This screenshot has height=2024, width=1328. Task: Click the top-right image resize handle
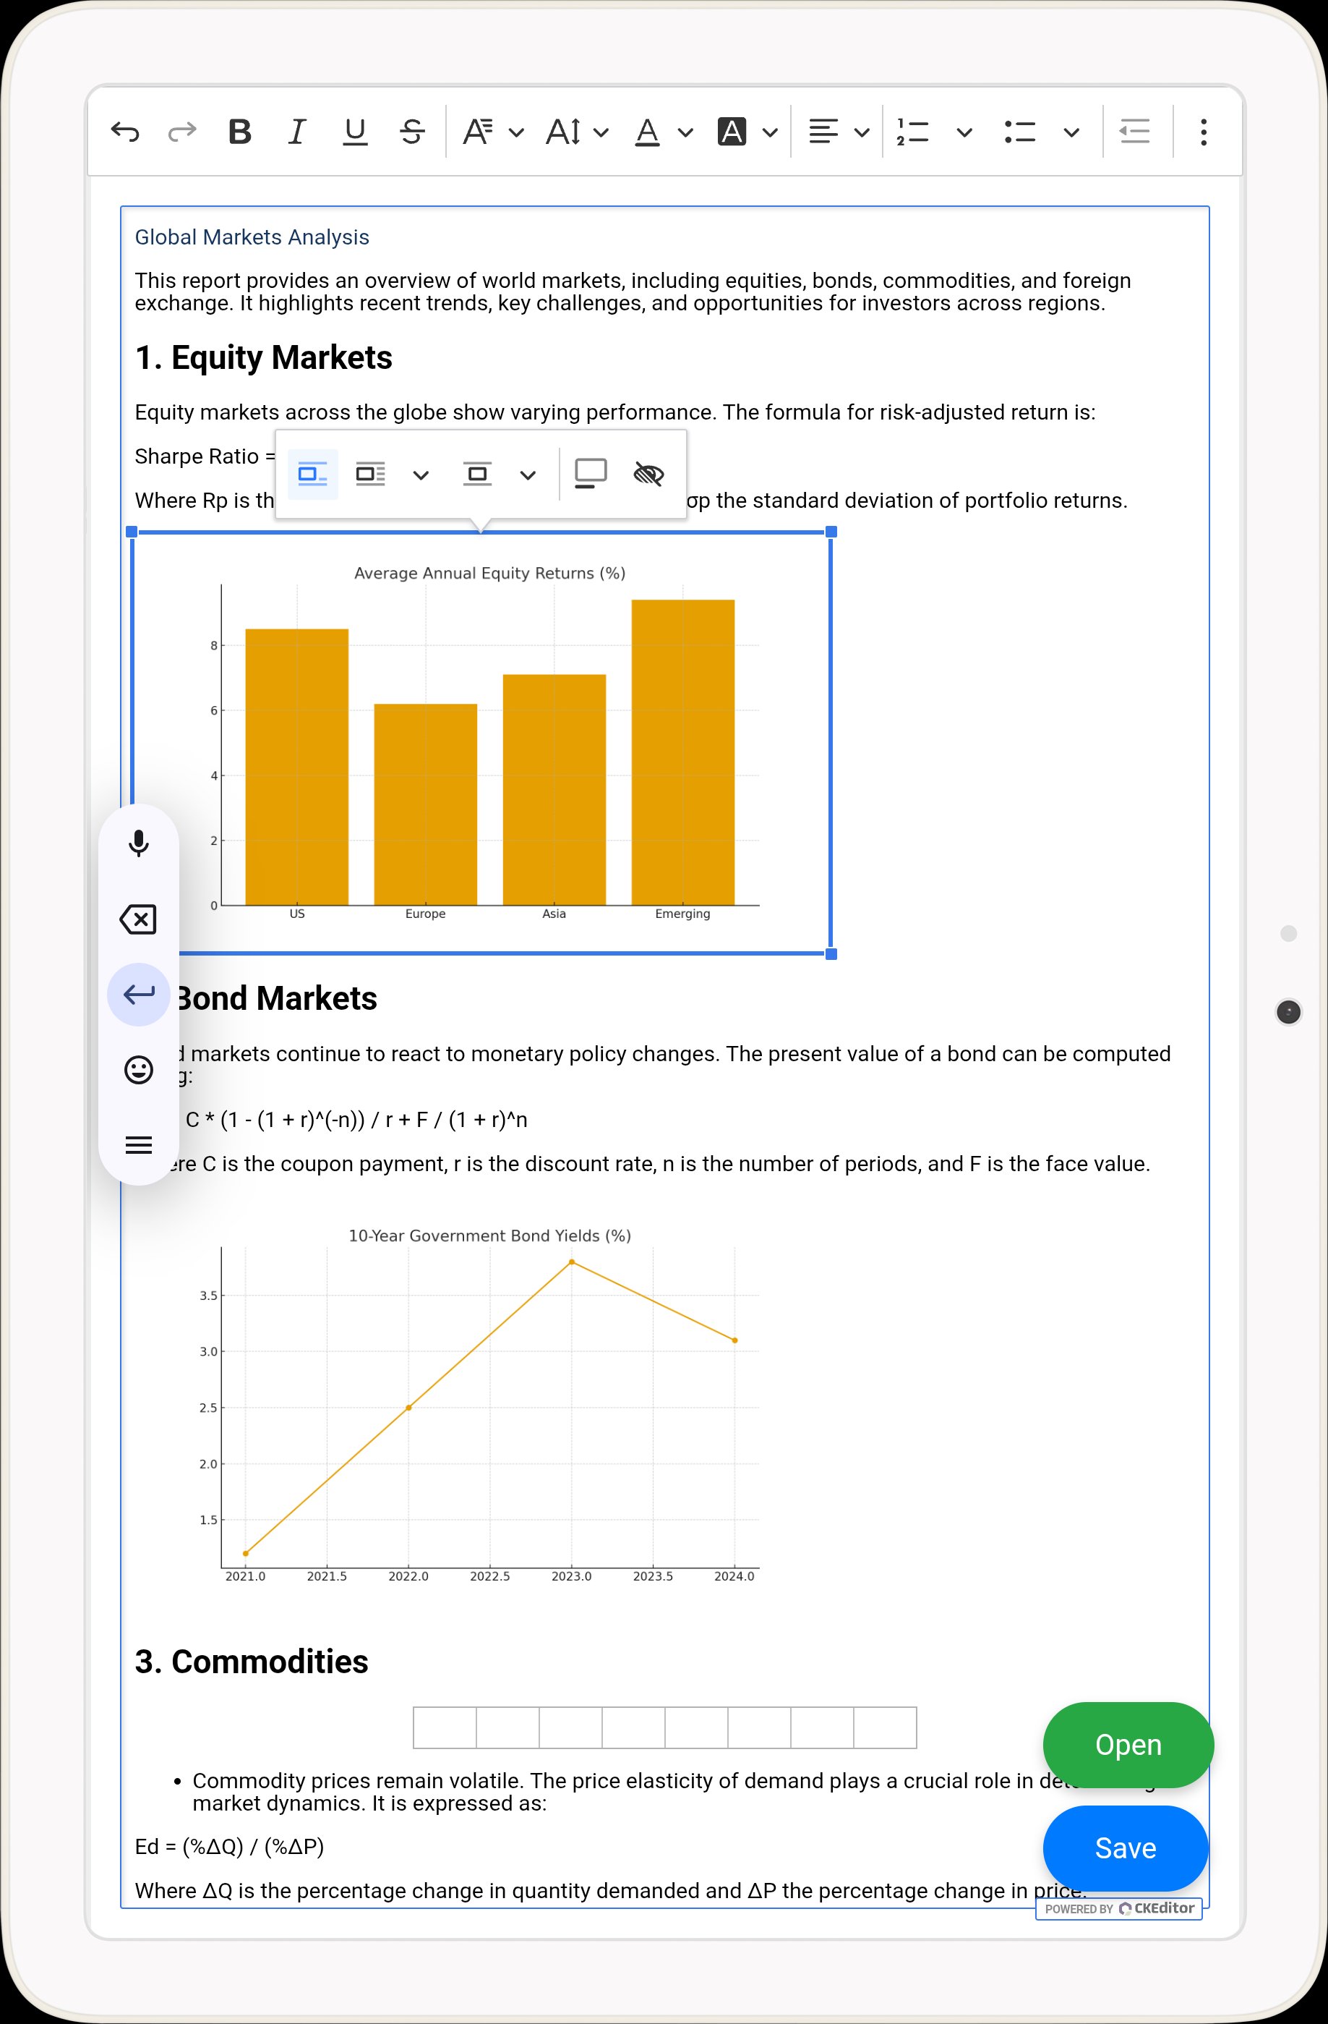click(x=831, y=532)
